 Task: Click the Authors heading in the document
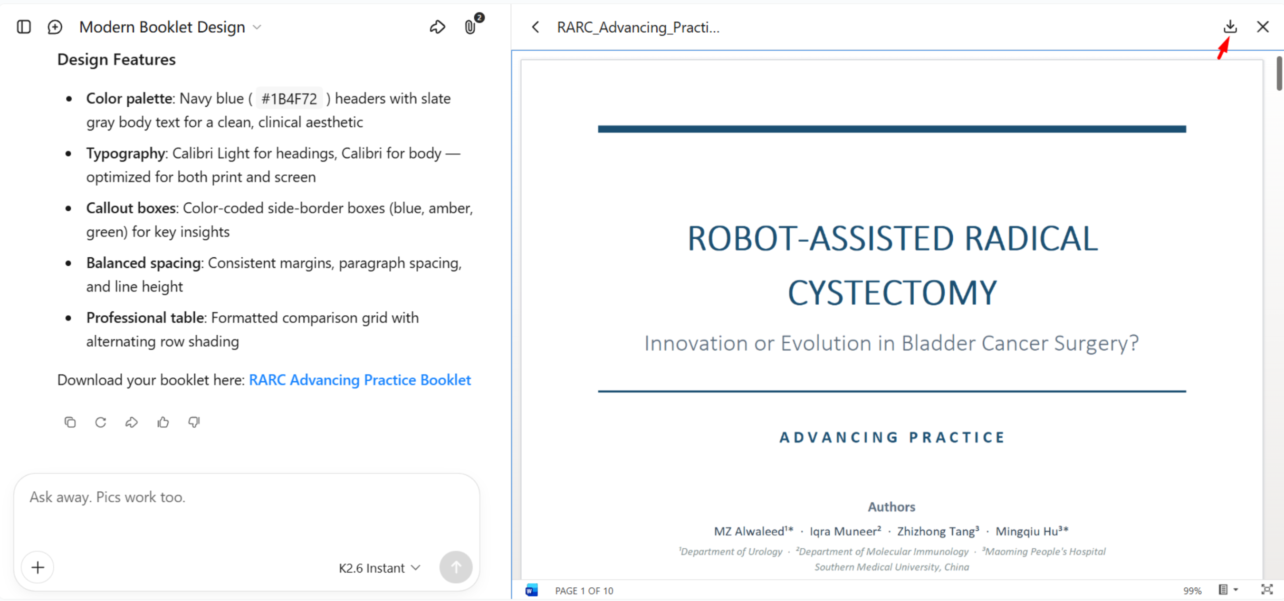point(891,507)
